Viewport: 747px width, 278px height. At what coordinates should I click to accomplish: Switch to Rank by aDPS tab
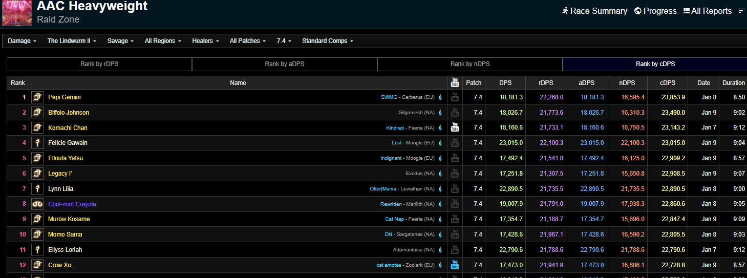click(285, 64)
